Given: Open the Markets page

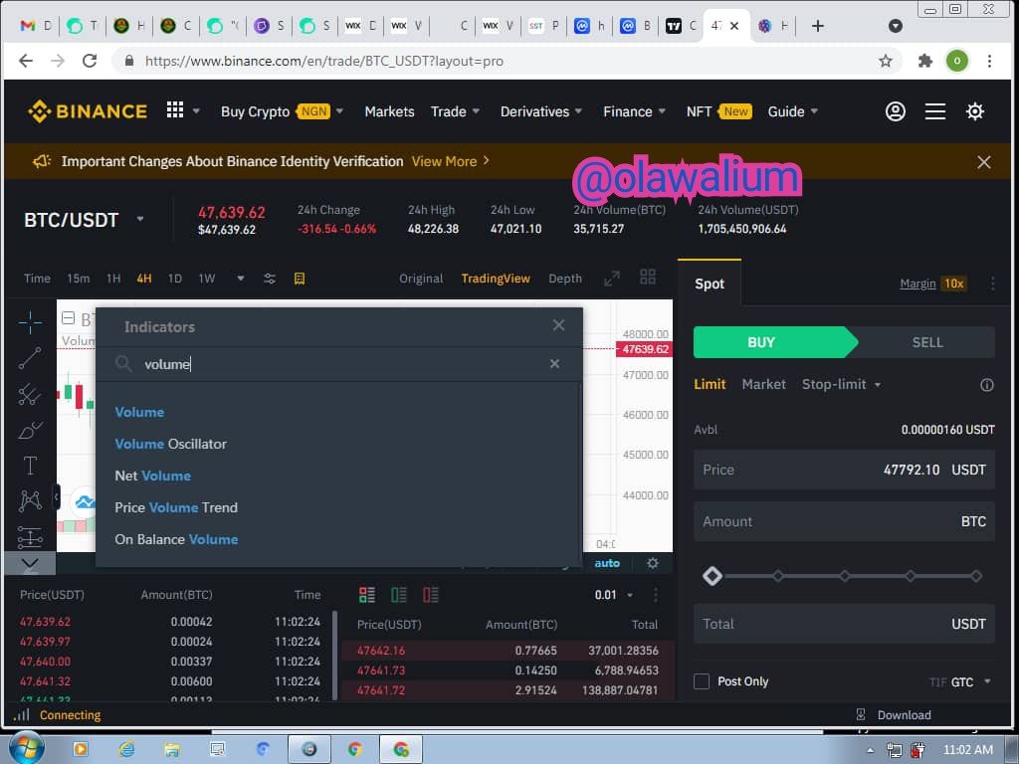Looking at the screenshot, I should pos(389,111).
